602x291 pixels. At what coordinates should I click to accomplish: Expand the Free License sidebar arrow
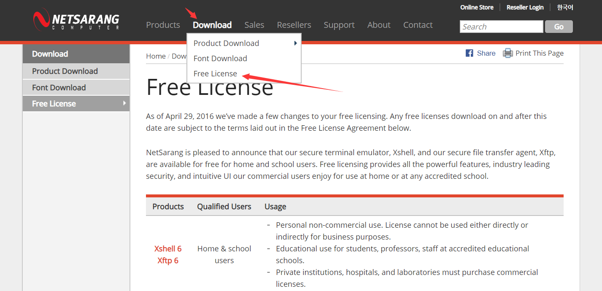124,103
